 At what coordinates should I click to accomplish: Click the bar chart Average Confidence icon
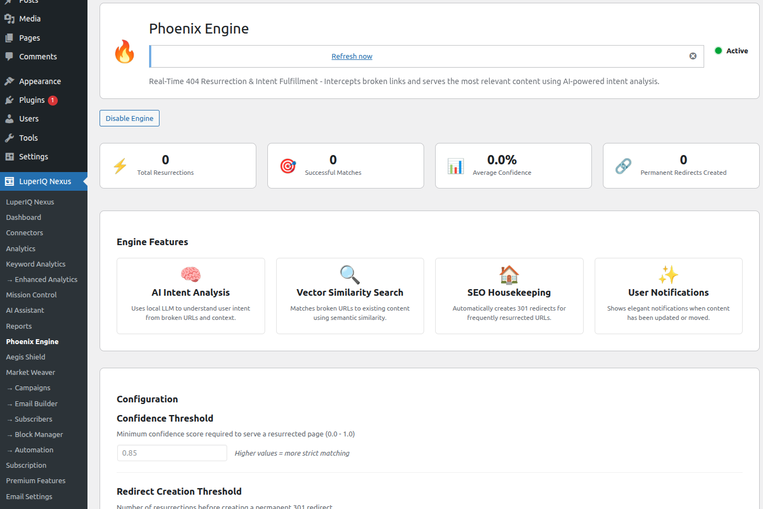coord(455,166)
